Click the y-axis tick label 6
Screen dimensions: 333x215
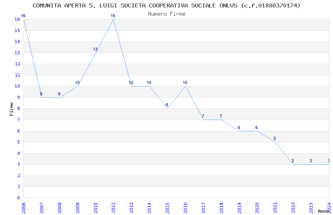(19, 131)
